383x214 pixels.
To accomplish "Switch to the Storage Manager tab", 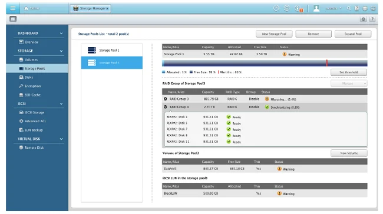I will tap(91, 8).
